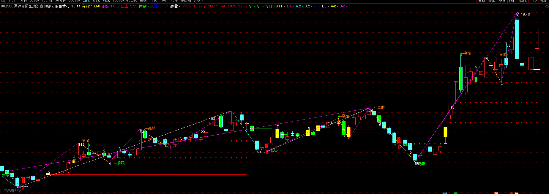
Task: Click the green 减 marker icon at the bottom
Action: coord(455,193)
